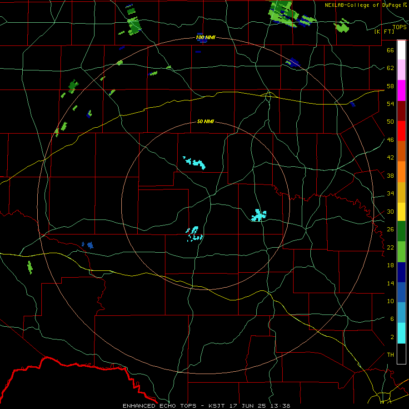Viewport: 409px width, 409px height.
Task: Click the 50 legend value
Action: click(x=390, y=122)
